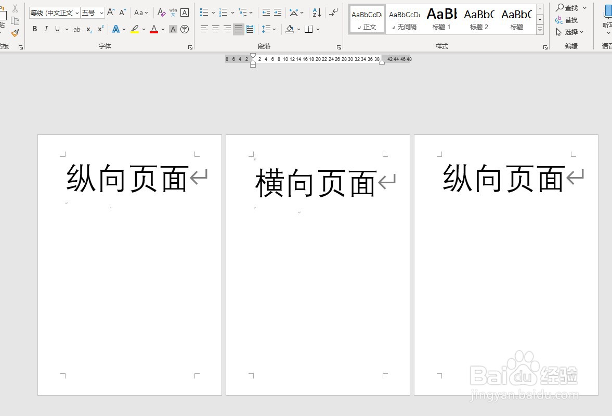The width and height of the screenshot is (612, 416).
Task: Expand the underline style dropdown arrow
Action: tap(66, 30)
